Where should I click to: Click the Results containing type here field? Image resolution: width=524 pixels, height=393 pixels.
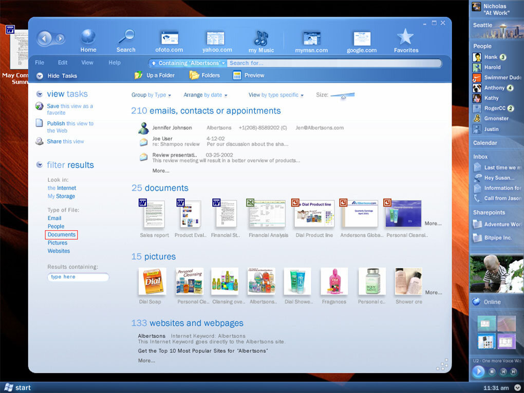(x=78, y=277)
